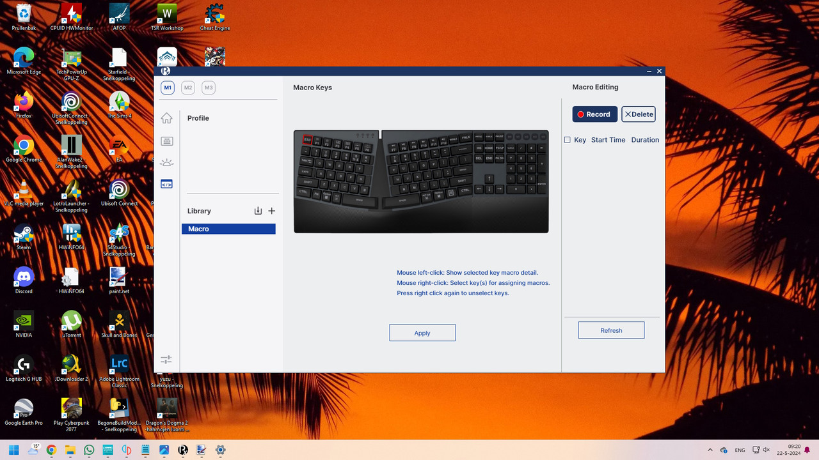Click the ESC key on the keyboard image
This screenshot has width=819, height=460.
[307, 139]
